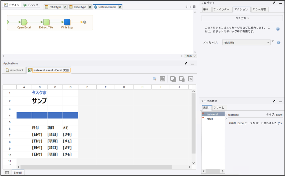This screenshot has height=178, width=286.
Task: Click the magnifier search icon
Action: pos(154,79)
